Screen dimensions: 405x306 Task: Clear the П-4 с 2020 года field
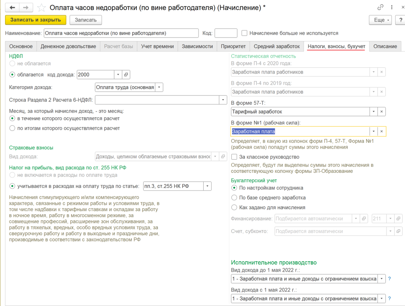click(382, 72)
